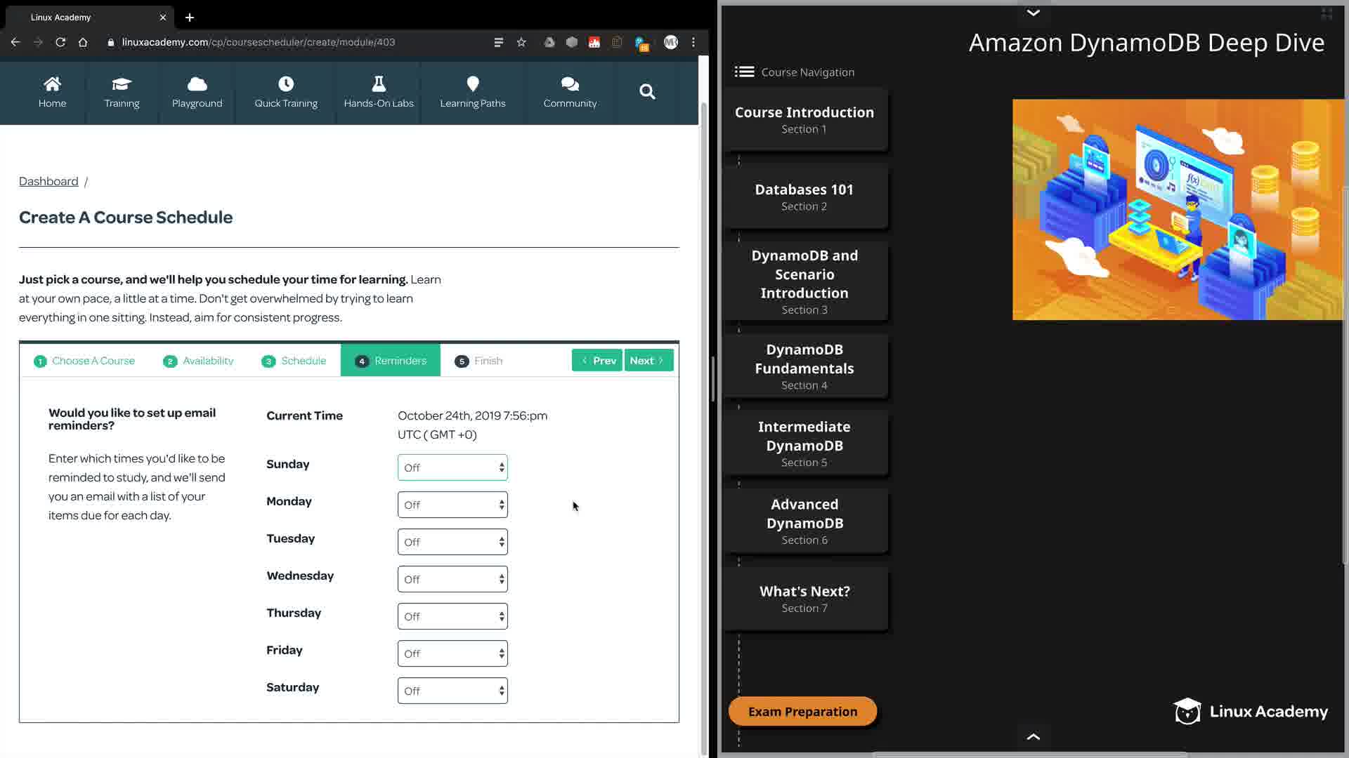Screen dimensions: 1349x758
Task: Open the Playground cloud icon
Action: (x=197, y=84)
